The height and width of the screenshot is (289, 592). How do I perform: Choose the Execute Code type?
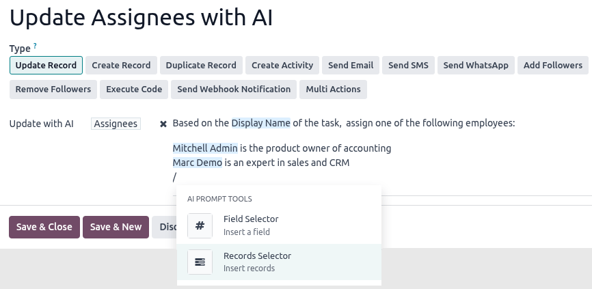click(x=134, y=90)
